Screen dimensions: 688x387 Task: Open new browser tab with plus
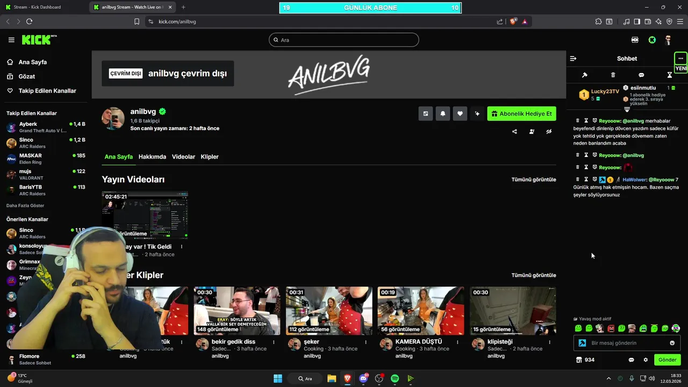point(183,7)
